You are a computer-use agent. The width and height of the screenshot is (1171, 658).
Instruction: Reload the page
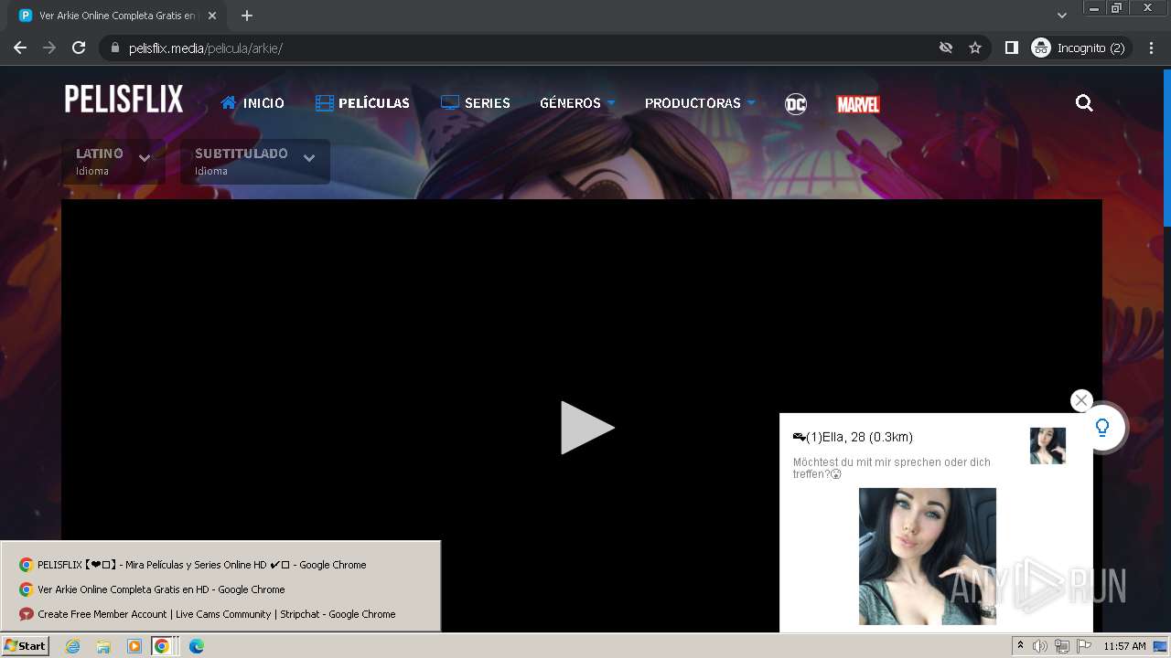tap(79, 48)
